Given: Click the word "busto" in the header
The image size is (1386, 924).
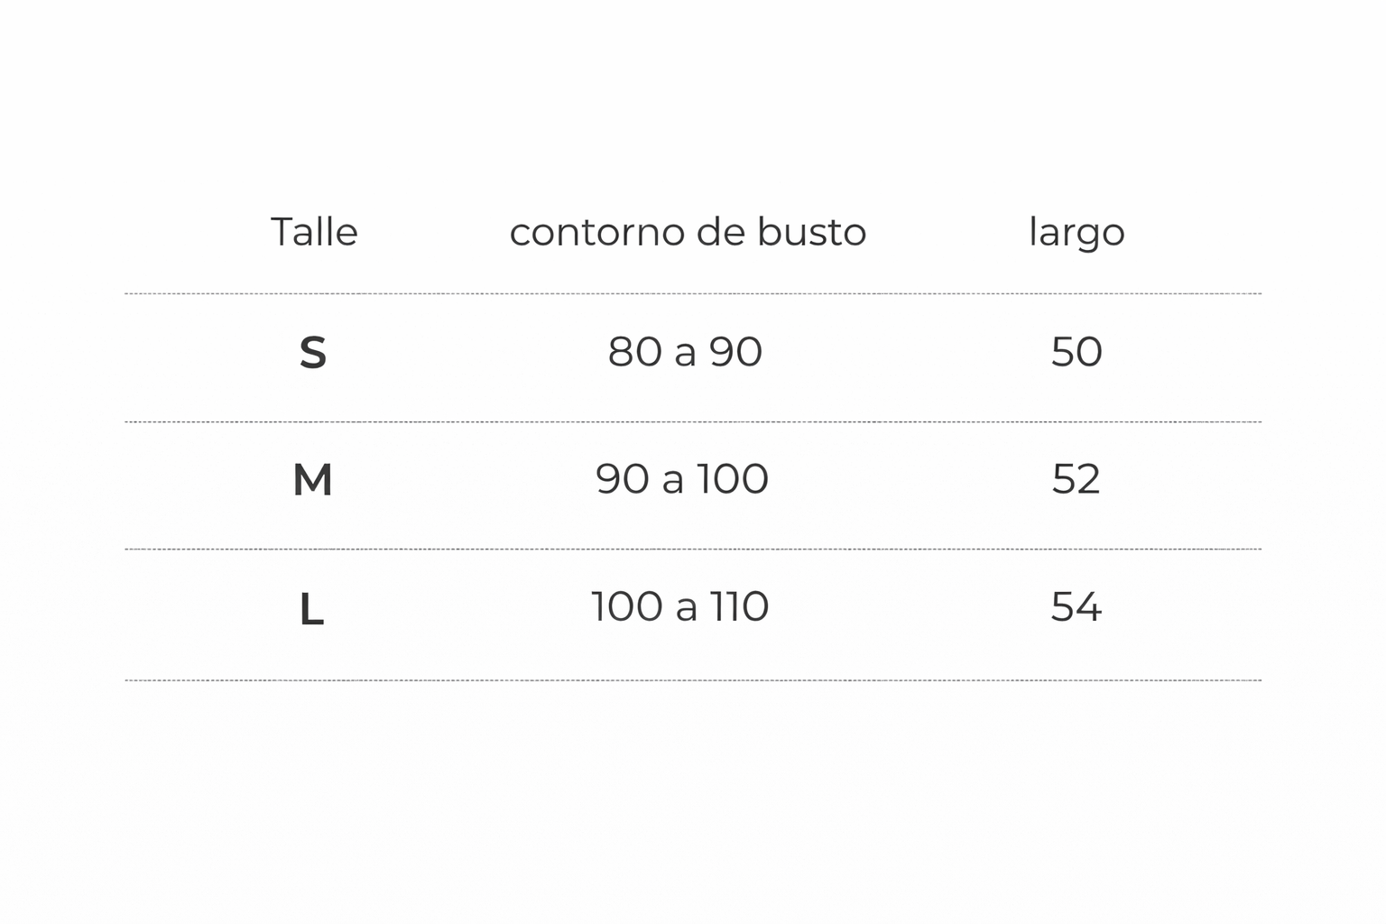Looking at the screenshot, I should pyautogui.click(x=811, y=232).
